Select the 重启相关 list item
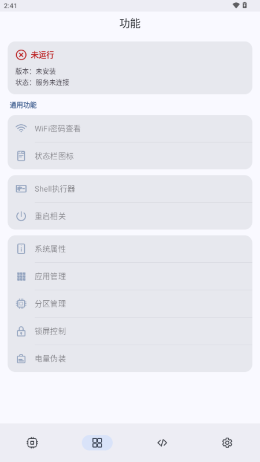This screenshot has height=462, width=260. tap(130, 216)
